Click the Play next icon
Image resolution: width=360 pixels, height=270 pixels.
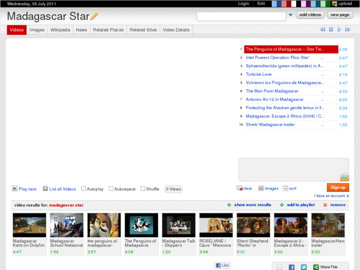pyautogui.click(x=14, y=189)
